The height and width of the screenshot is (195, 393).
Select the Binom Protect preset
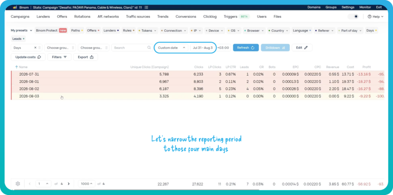point(51,31)
